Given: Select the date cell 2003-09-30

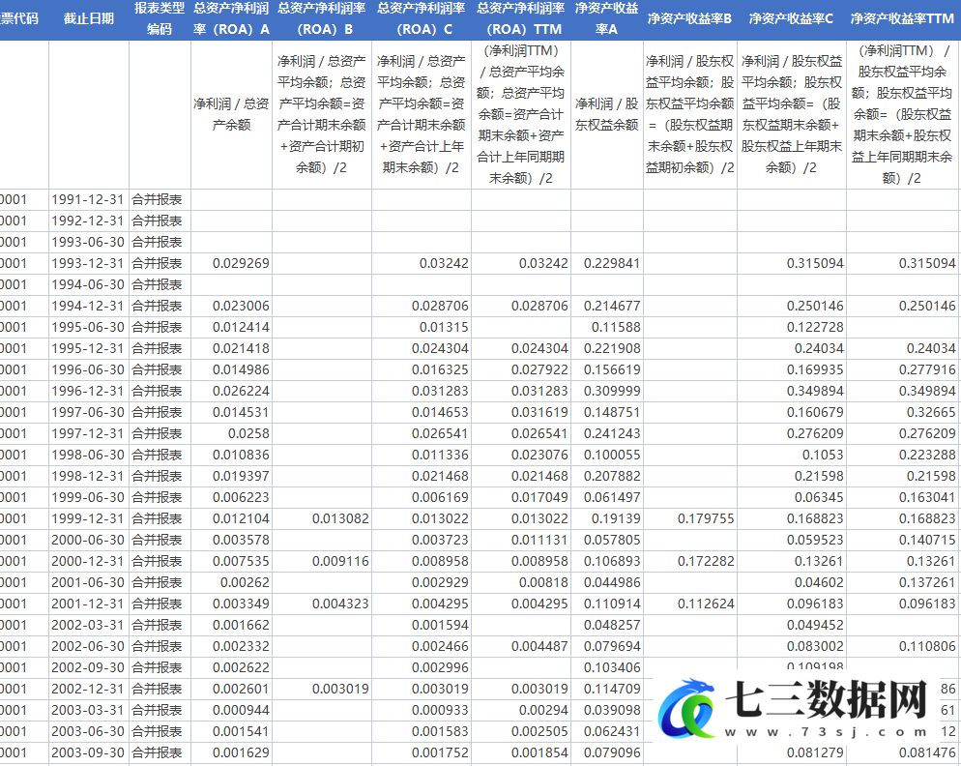Looking at the screenshot, I should 89,752.
